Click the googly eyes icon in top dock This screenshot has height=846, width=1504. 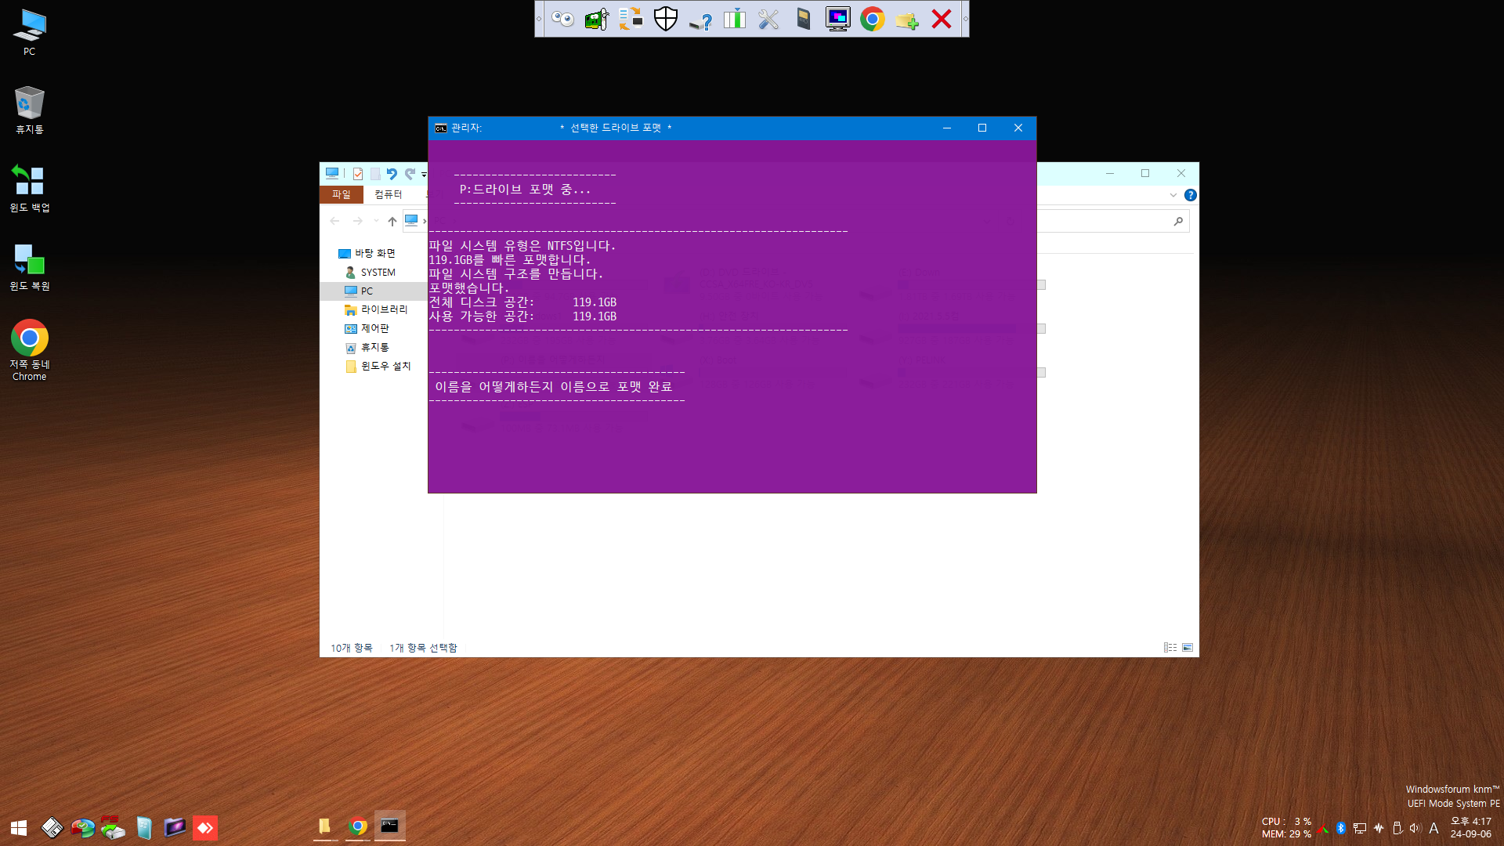[x=562, y=19]
